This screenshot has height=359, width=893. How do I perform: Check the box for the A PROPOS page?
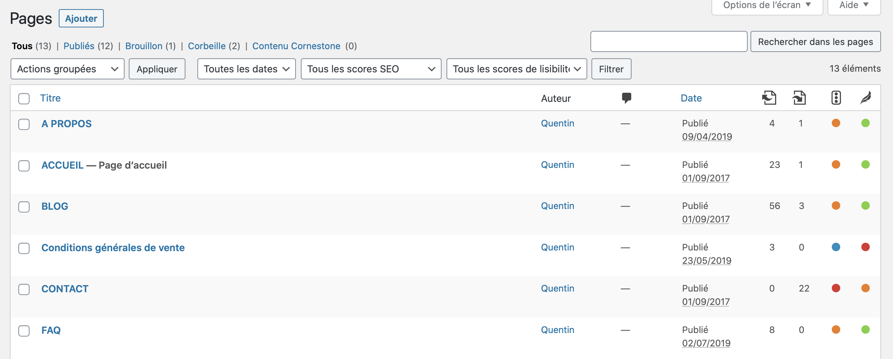pyautogui.click(x=24, y=124)
